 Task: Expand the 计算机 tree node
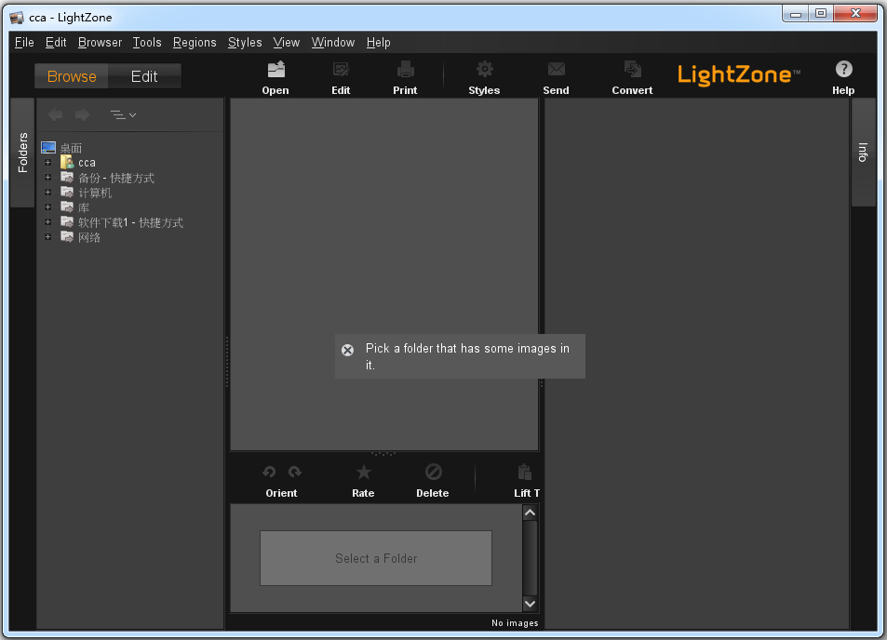point(48,193)
